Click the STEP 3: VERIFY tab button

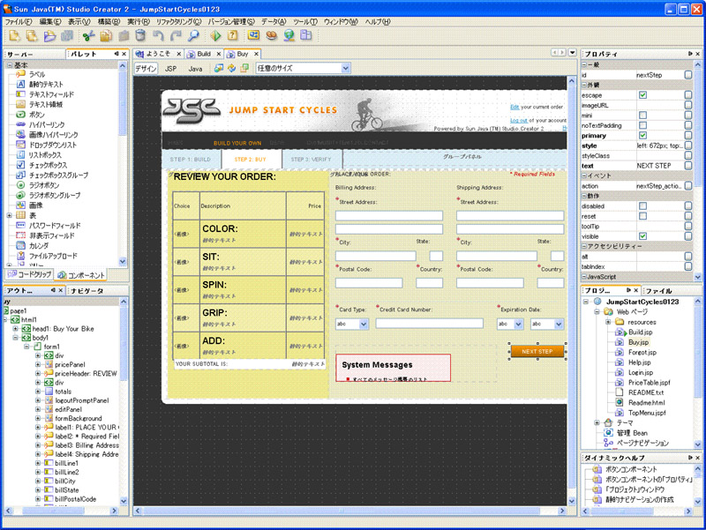pos(311,160)
